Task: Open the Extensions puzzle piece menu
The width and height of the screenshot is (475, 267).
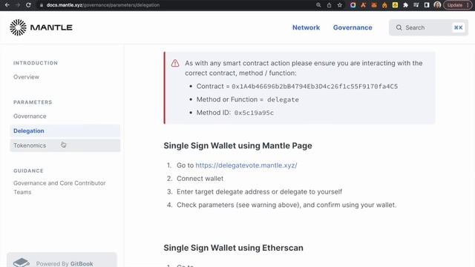Action: [406, 5]
